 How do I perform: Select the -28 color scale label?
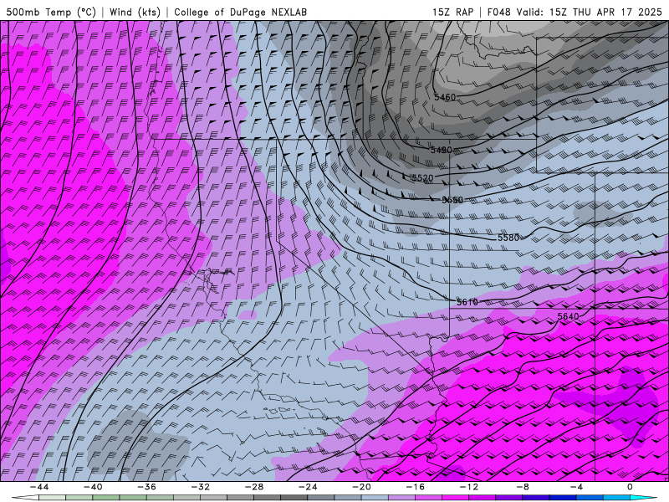(254, 487)
